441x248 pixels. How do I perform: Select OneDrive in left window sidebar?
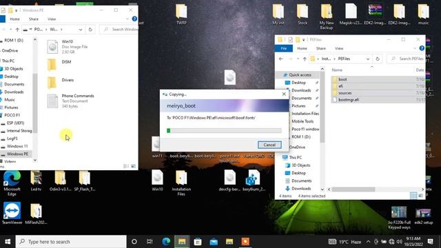click(x=10, y=50)
